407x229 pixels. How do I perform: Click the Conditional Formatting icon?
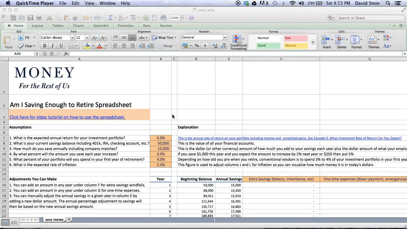238,42
